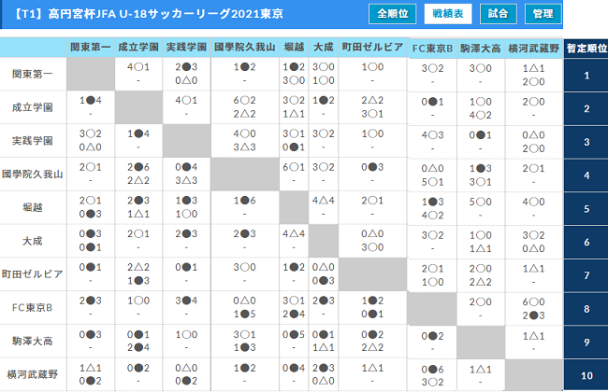The height and width of the screenshot is (392, 608).
Task: Click the 暫定順位 column header
Action: [586, 49]
